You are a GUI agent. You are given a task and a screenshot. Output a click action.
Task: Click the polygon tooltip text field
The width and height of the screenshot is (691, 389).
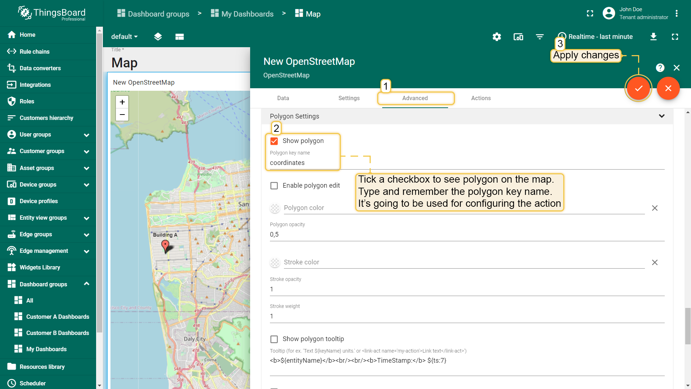point(467,365)
